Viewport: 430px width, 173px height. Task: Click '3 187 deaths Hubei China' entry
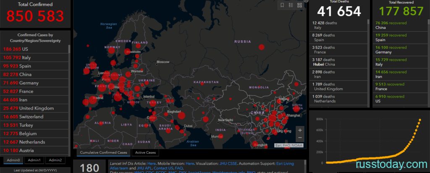pos(338,62)
